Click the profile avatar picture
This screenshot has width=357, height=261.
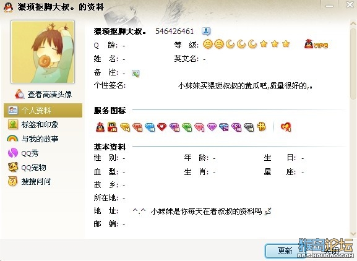pyautogui.click(x=43, y=52)
